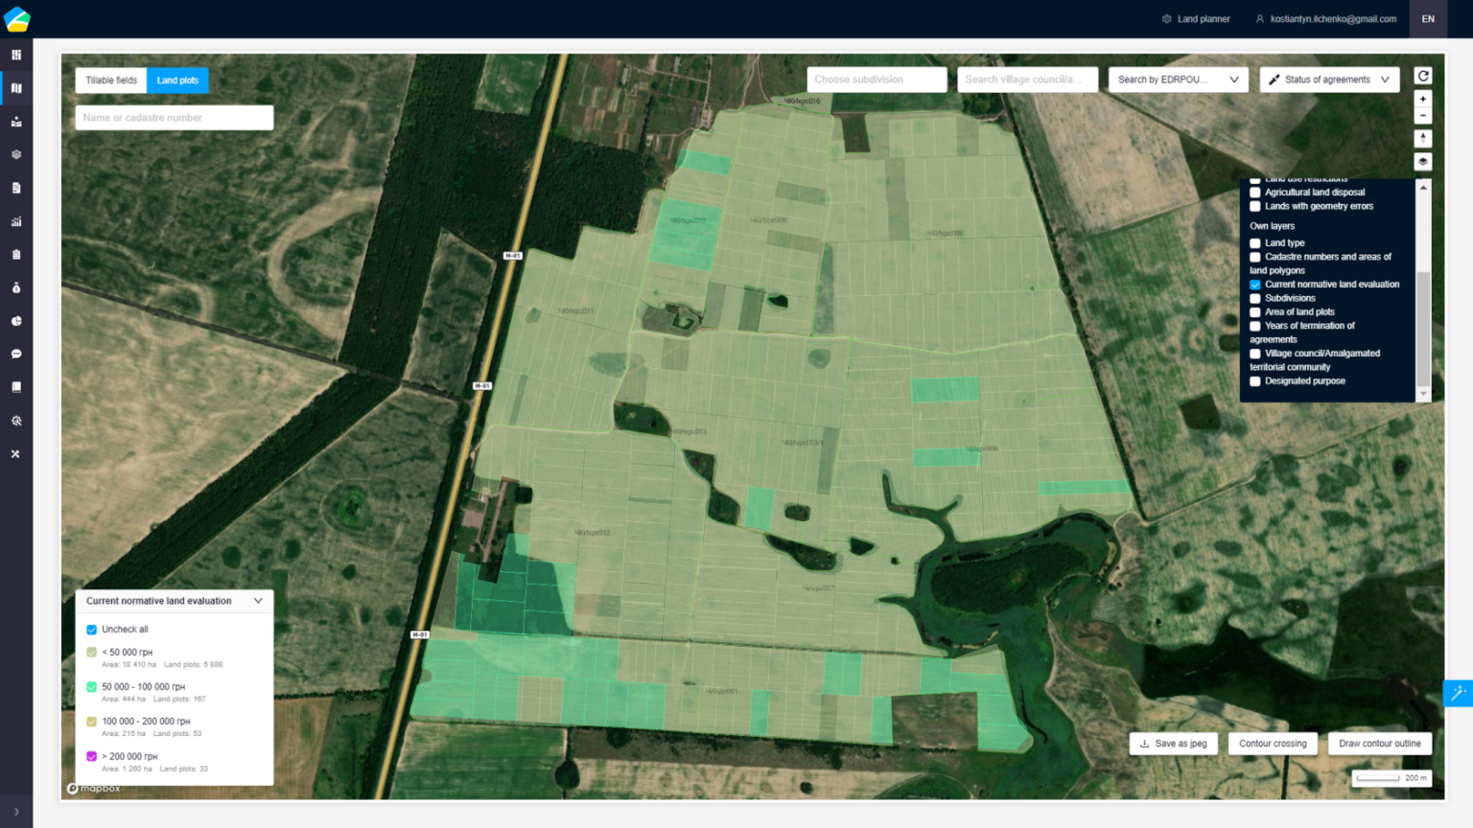Open the documents icon in sidebar
Viewport: 1473px width, 828px height.
(x=16, y=188)
